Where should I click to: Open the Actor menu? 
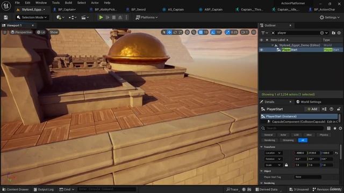[x=95, y=3]
